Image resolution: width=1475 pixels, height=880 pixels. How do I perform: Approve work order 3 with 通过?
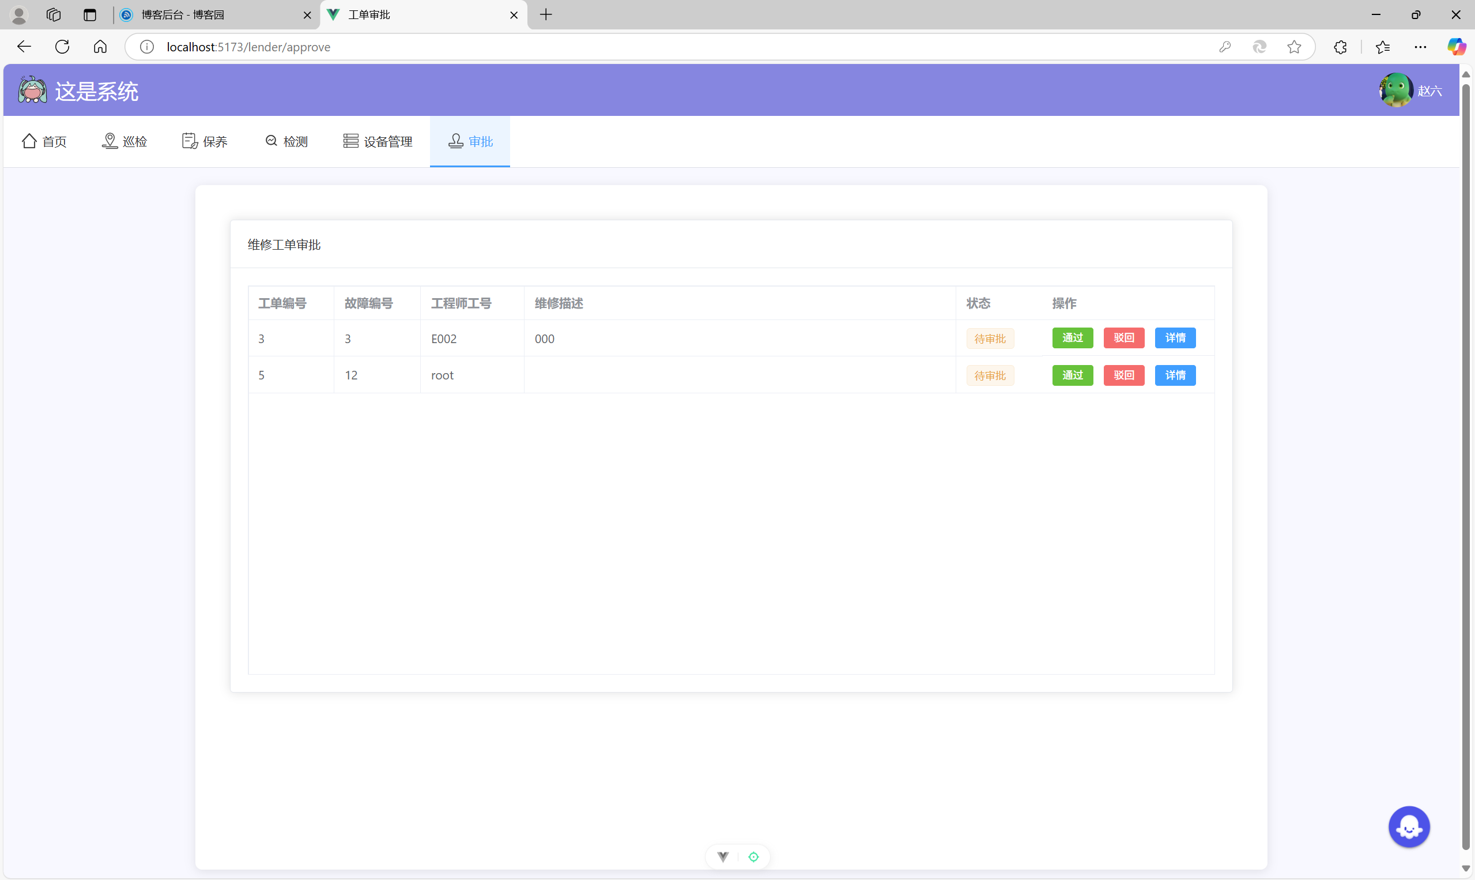[x=1072, y=338]
